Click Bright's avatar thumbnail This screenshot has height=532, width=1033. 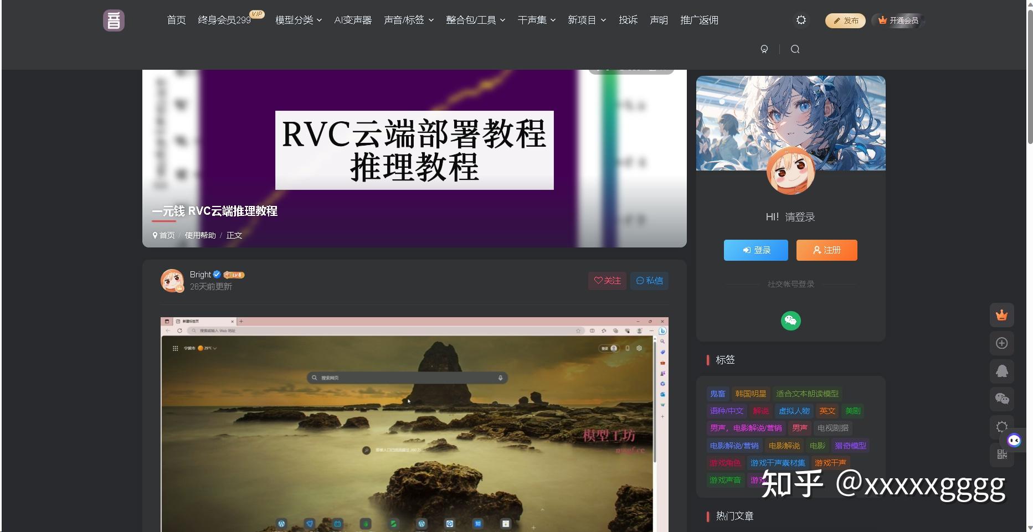(x=172, y=280)
